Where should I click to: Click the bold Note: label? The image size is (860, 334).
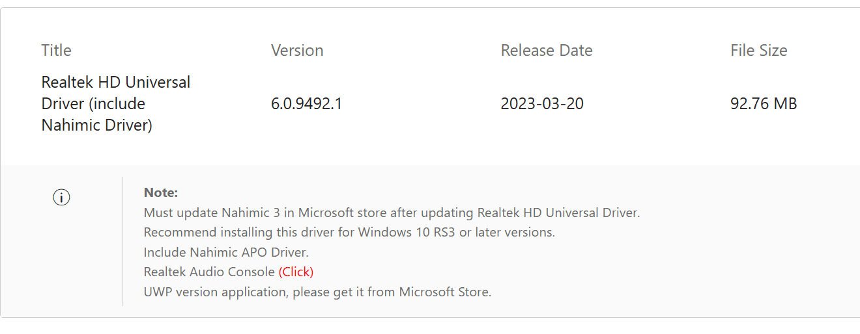coord(161,192)
